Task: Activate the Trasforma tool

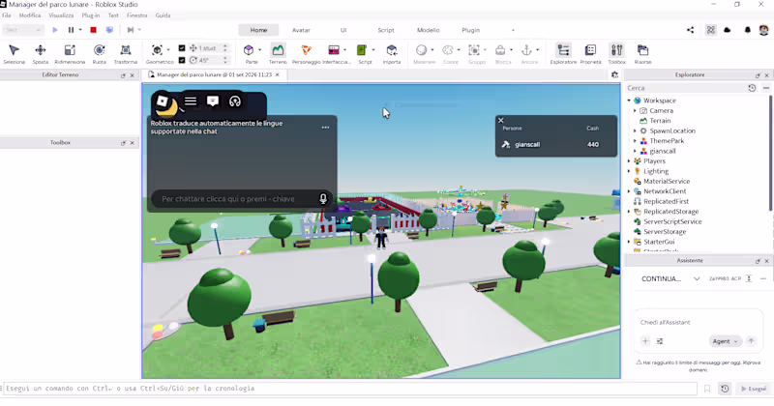Action: [126, 54]
